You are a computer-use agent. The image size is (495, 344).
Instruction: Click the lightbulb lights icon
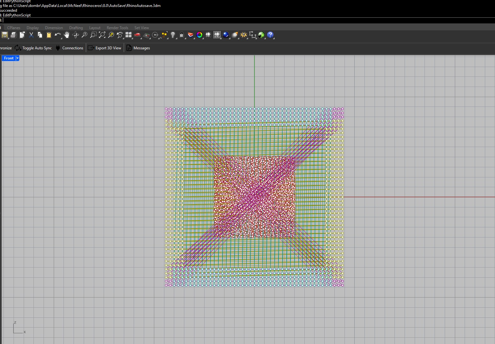(173, 35)
